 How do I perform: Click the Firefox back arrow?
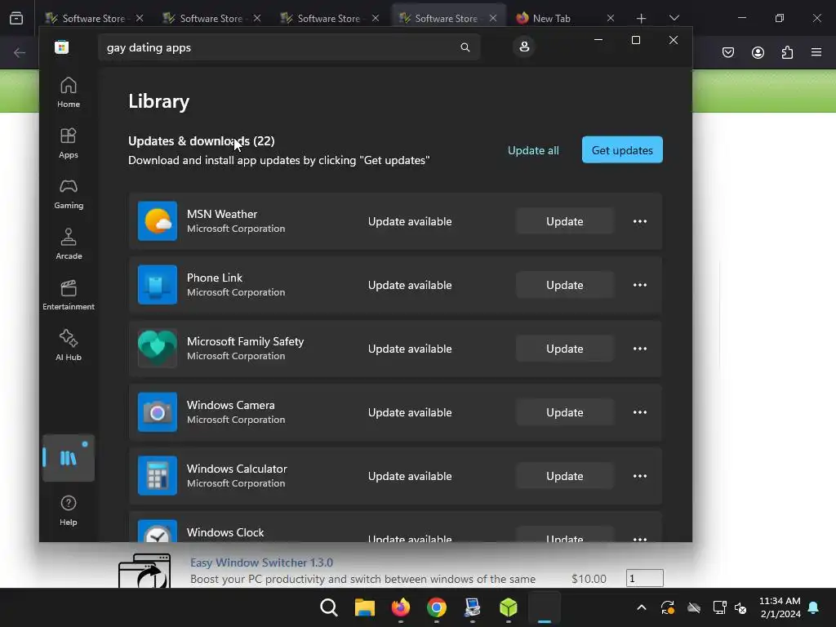20,52
